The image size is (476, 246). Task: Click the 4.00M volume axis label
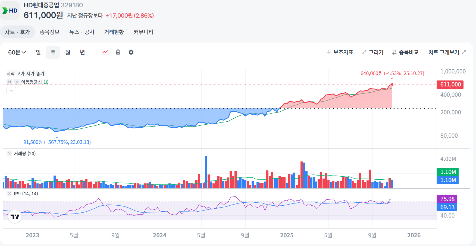[x=448, y=159]
